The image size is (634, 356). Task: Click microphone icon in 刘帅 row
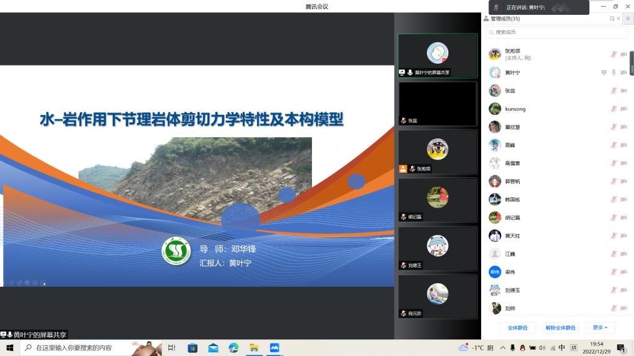(x=614, y=308)
